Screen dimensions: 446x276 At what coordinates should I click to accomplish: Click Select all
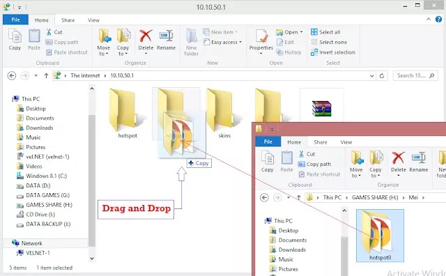(325, 32)
